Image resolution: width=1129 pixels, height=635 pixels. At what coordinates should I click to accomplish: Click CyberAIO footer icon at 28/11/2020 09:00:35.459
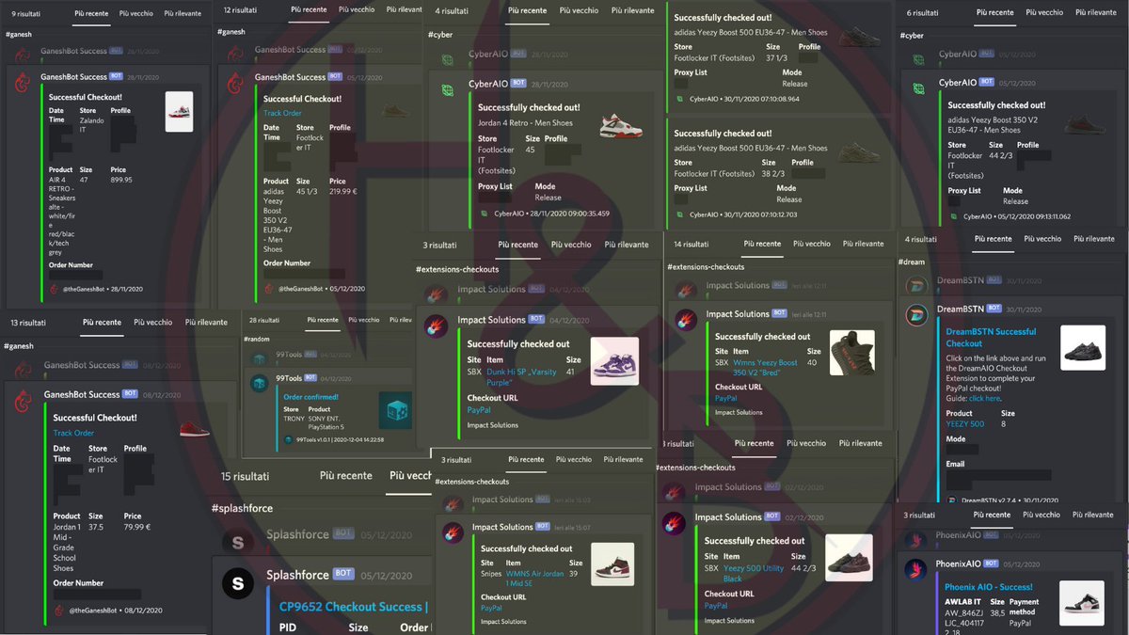(x=484, y=214)
